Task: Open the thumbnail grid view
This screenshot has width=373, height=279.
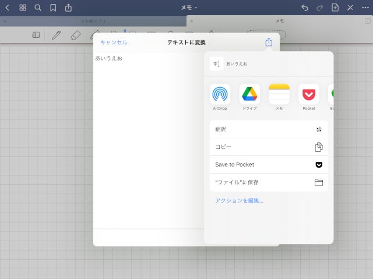Action: tap(23, 8)
